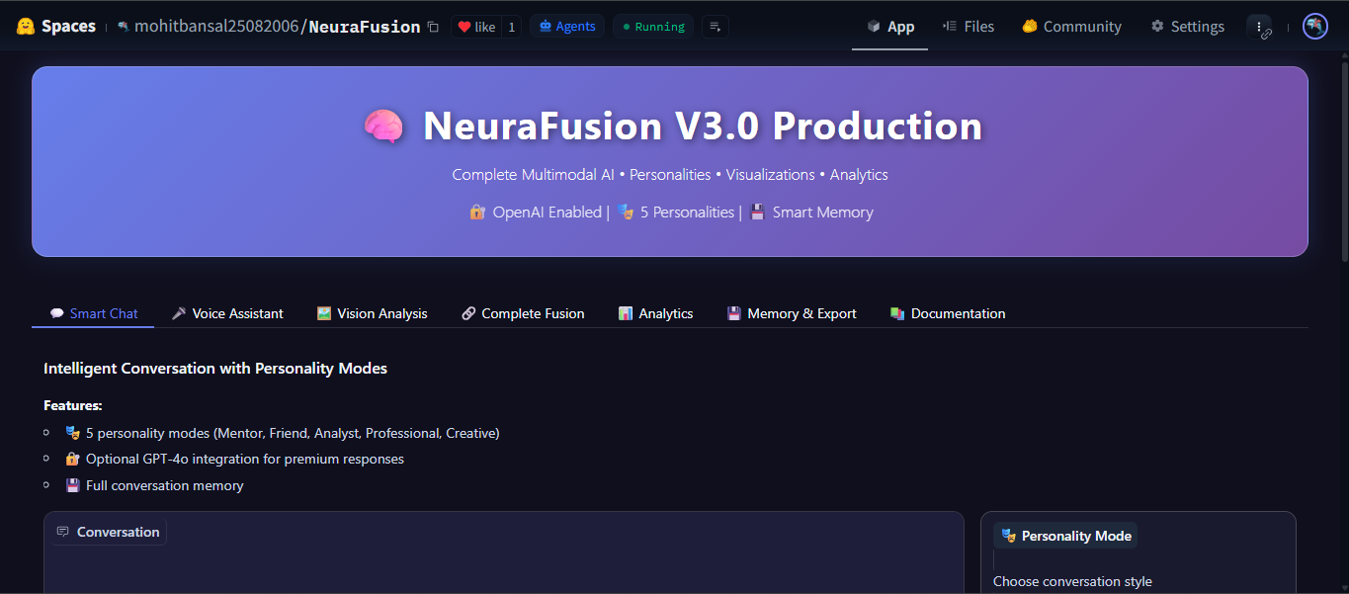This screenshot has width=1349, height=594.
Task: Switch to the Files tab
Action: pos(969,27)
